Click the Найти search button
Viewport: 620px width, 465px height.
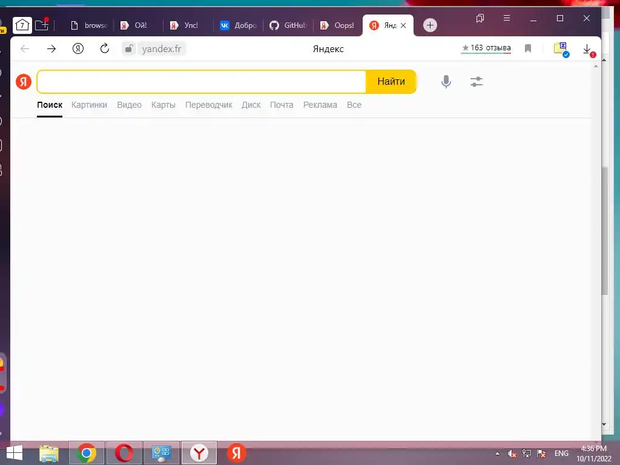[391, 82]
